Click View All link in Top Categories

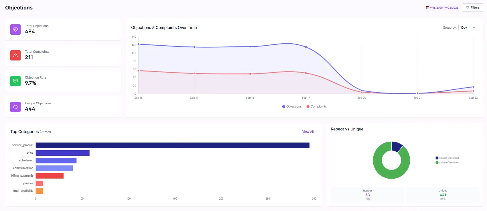pyautogui.click(x=308, y=132)
